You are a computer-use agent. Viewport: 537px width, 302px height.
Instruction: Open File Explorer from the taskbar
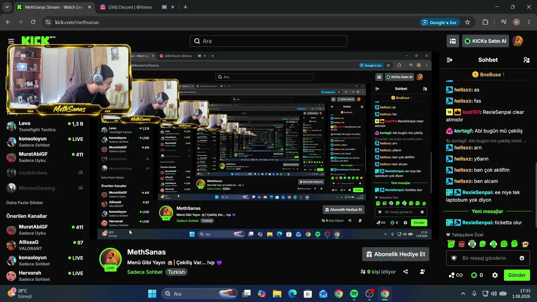point(277,294)
